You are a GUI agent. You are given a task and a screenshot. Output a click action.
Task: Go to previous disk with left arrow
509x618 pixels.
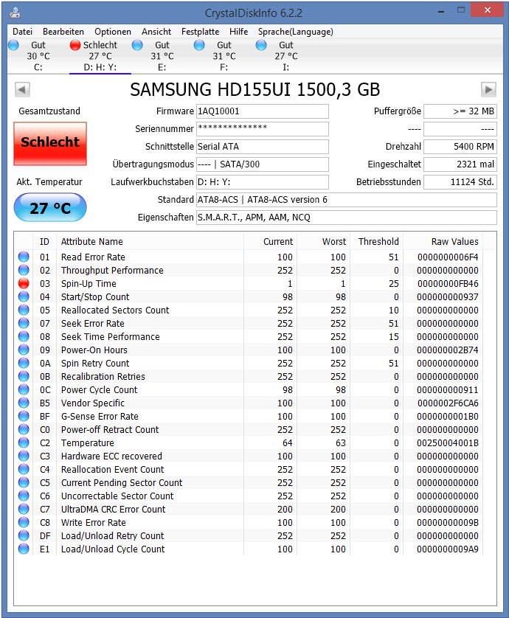coord(22,89)
